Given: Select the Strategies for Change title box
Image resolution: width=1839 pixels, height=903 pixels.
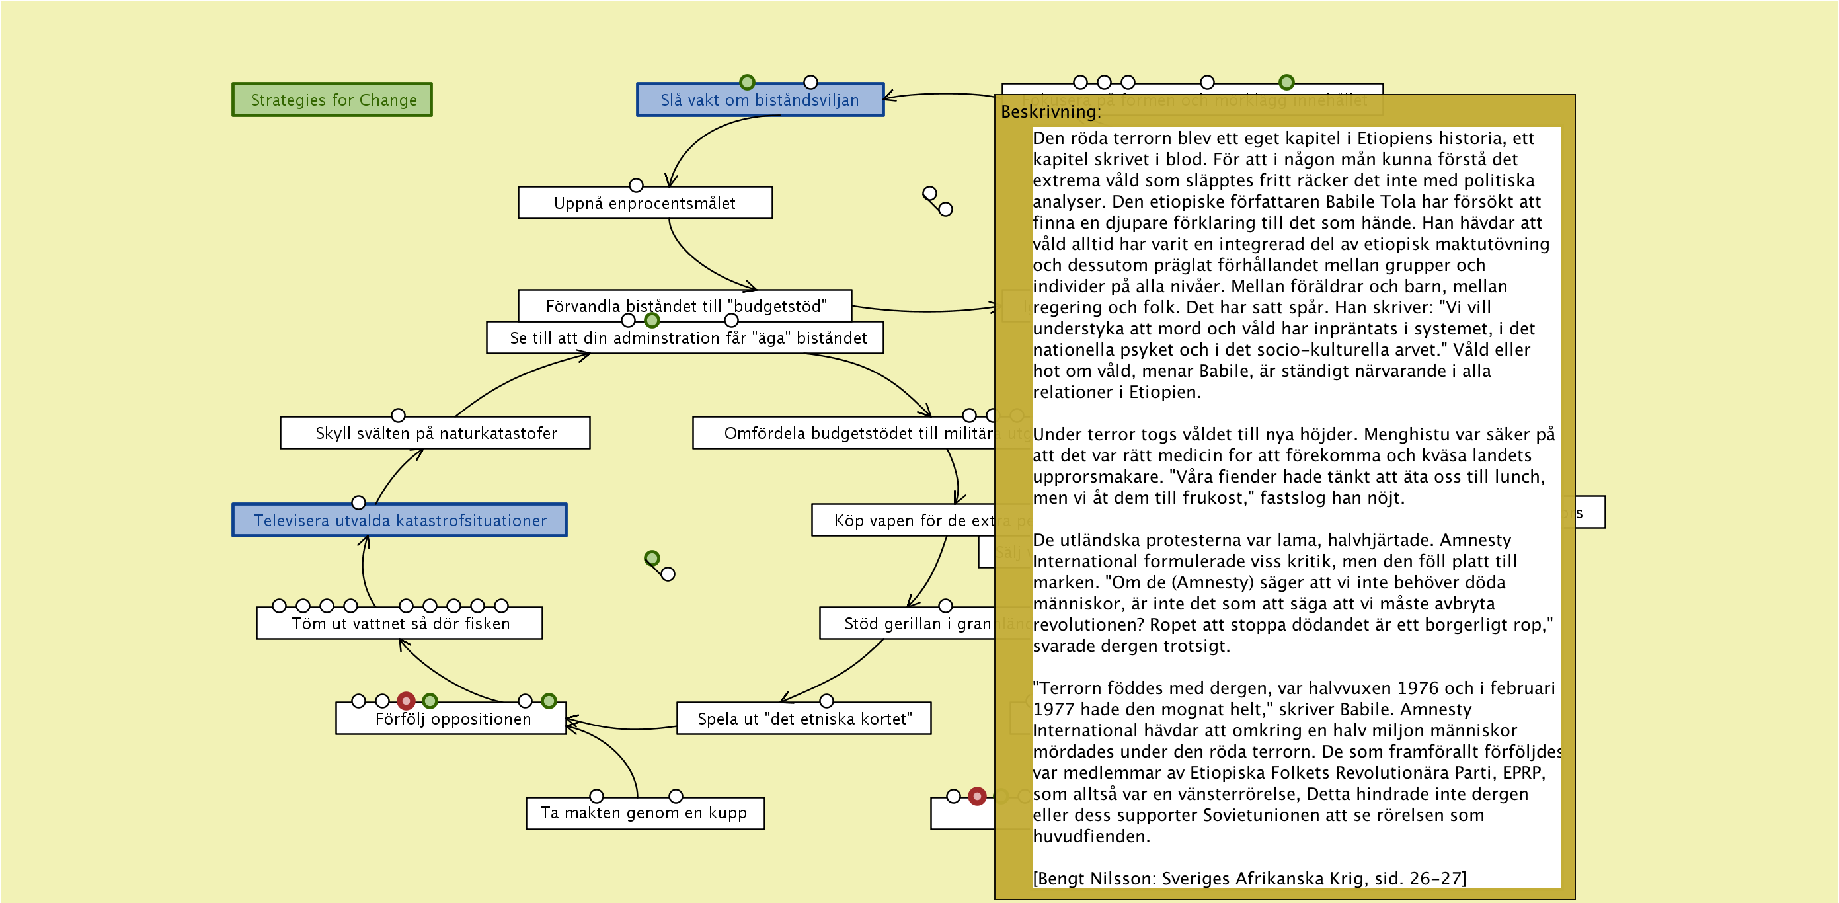Looking at the screenshot, I should click(333, 100).
